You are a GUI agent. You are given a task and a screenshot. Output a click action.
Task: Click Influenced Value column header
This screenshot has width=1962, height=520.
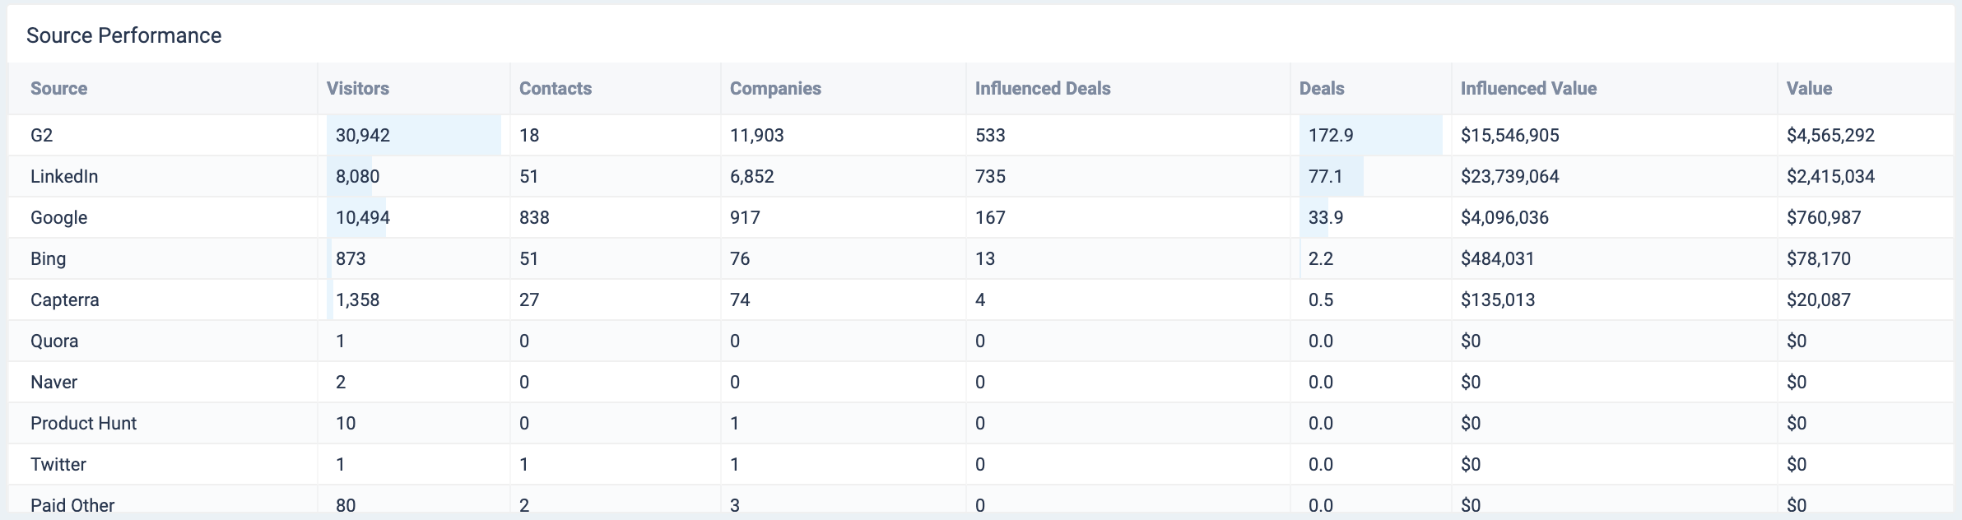pyautogui.click(x=1527, y=89)
